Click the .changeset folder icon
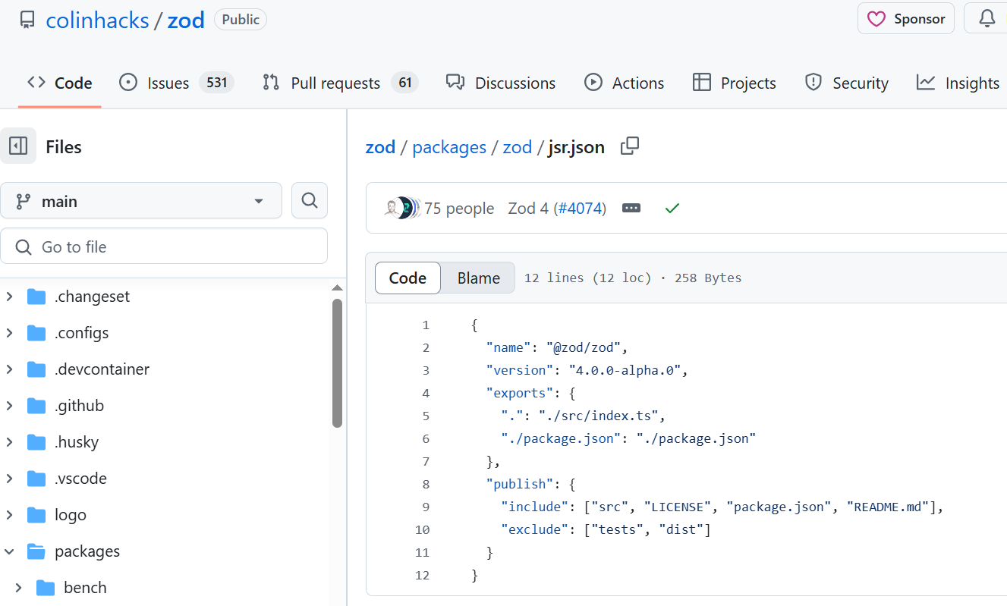1007x606 pixels. click(36, 297)
